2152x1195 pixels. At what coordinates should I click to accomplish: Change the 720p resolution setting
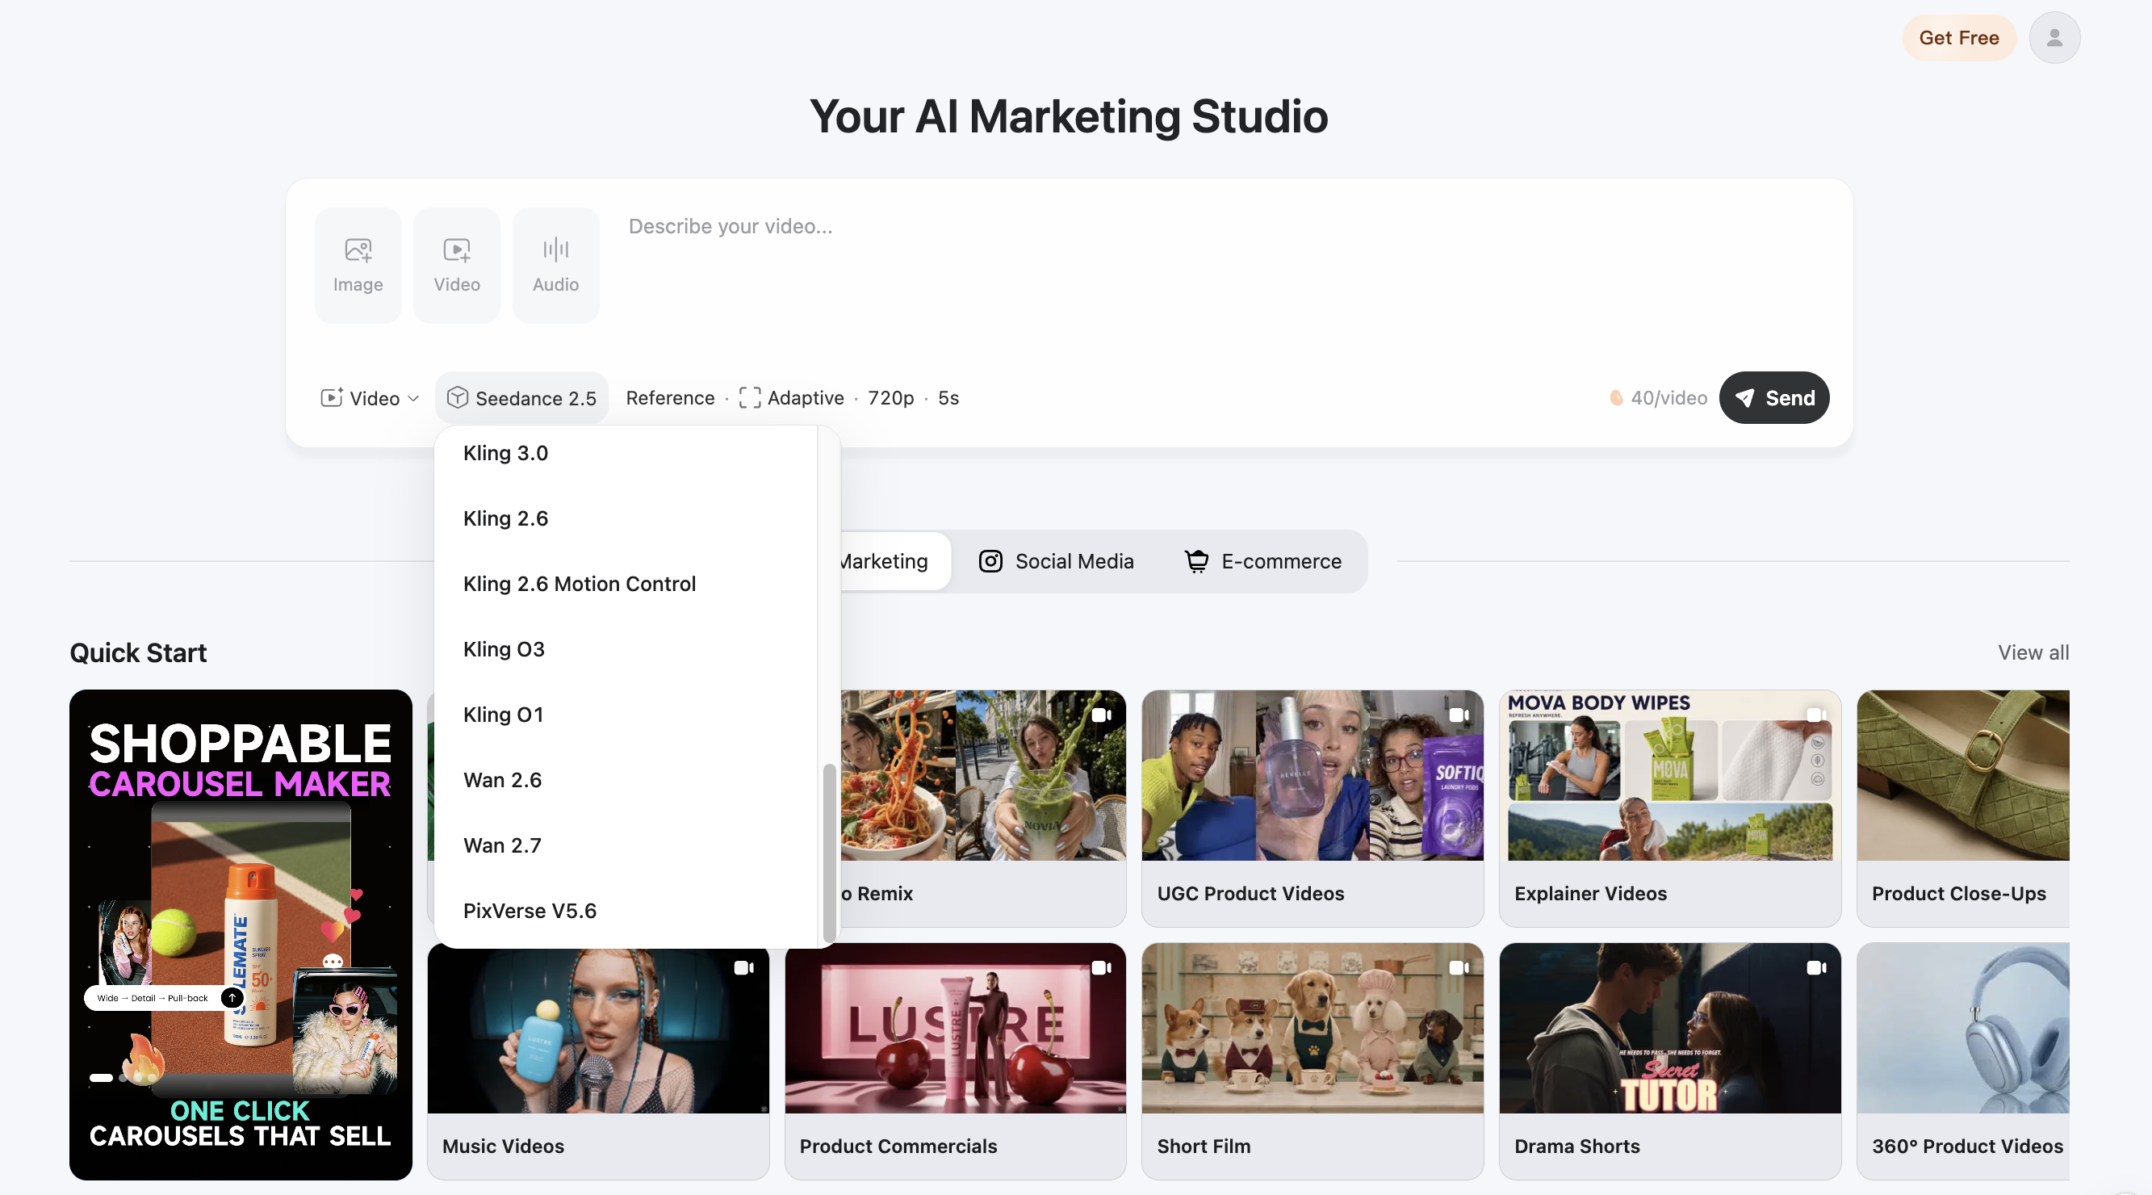click(x=890, y=398)
